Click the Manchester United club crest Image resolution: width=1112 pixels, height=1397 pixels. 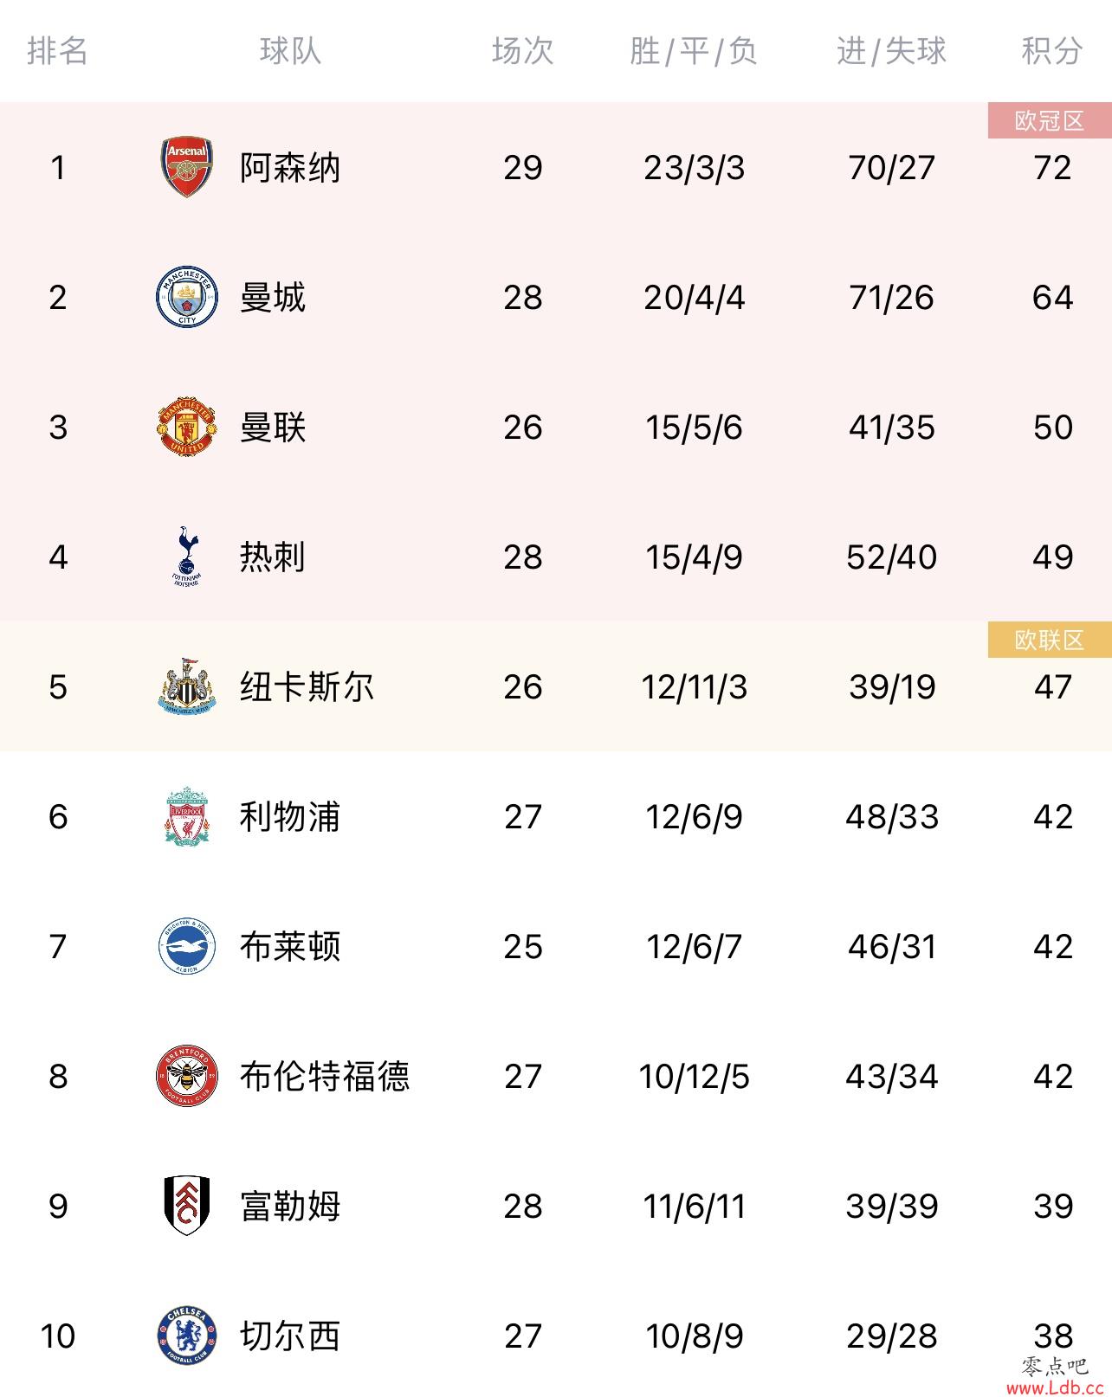tap(187, 427)
